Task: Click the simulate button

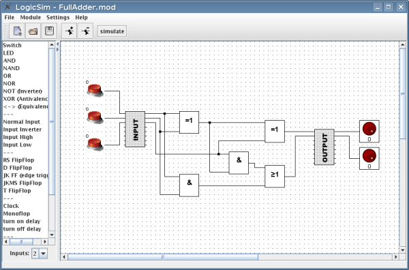Action: pyautogui.click(x=112, y=31)
